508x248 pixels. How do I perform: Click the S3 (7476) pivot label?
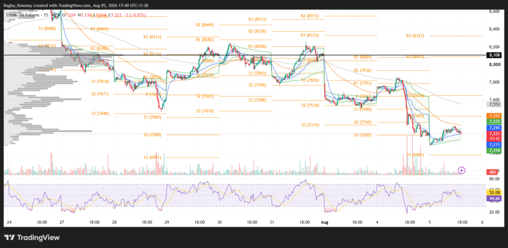click(205, 111)
